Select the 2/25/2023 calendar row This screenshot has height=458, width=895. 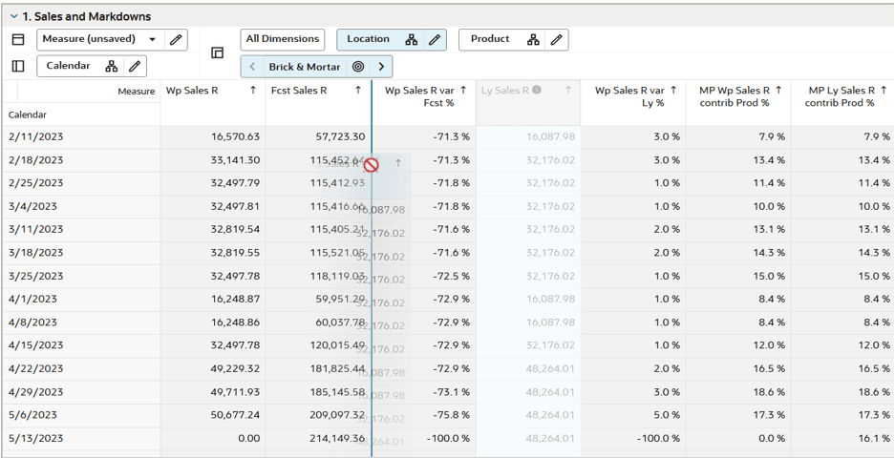(x=81, y=183)
